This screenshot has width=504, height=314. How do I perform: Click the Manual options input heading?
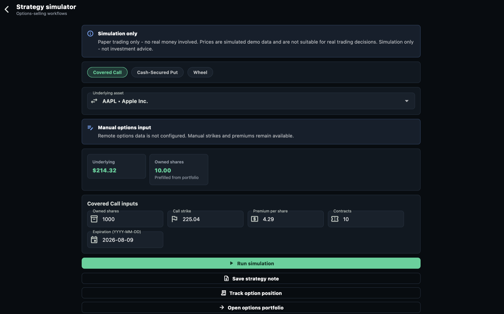click(x=124, y=127)
